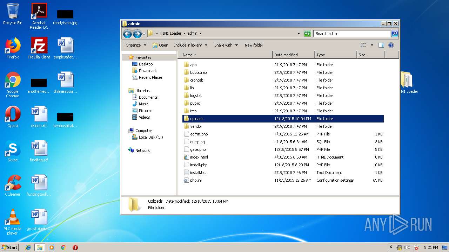Launch Skype desktop shortcut
The height and width of the screenshot is (252, 449).
click(13, 151)
